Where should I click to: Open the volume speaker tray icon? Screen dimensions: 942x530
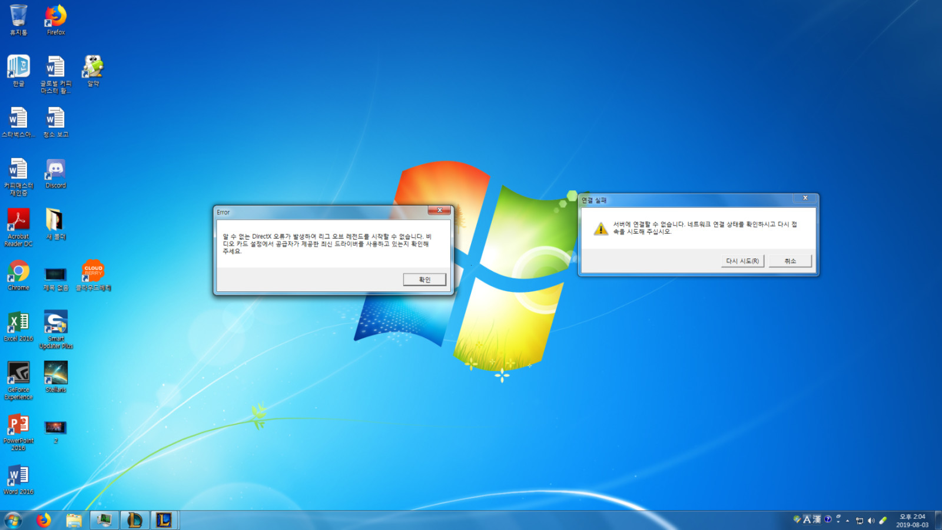click(x=871, y=521)
